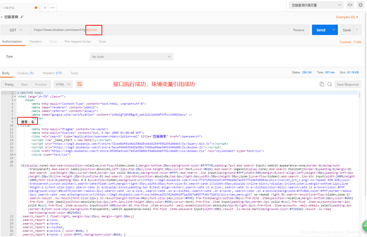Image resolution: width=367 pixels, height=237 pixels.
Task: Open No Auth type dropdown
Action: (x=131, y=57)
